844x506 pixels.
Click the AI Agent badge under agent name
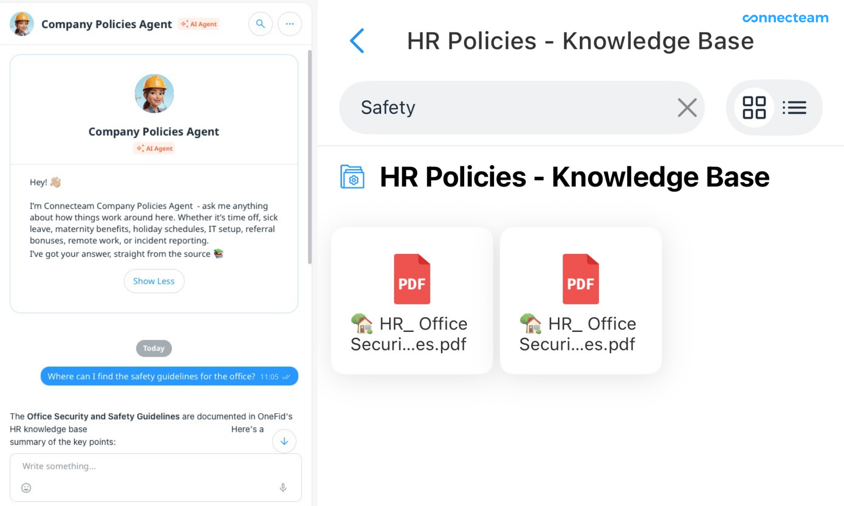coord(154,148)
